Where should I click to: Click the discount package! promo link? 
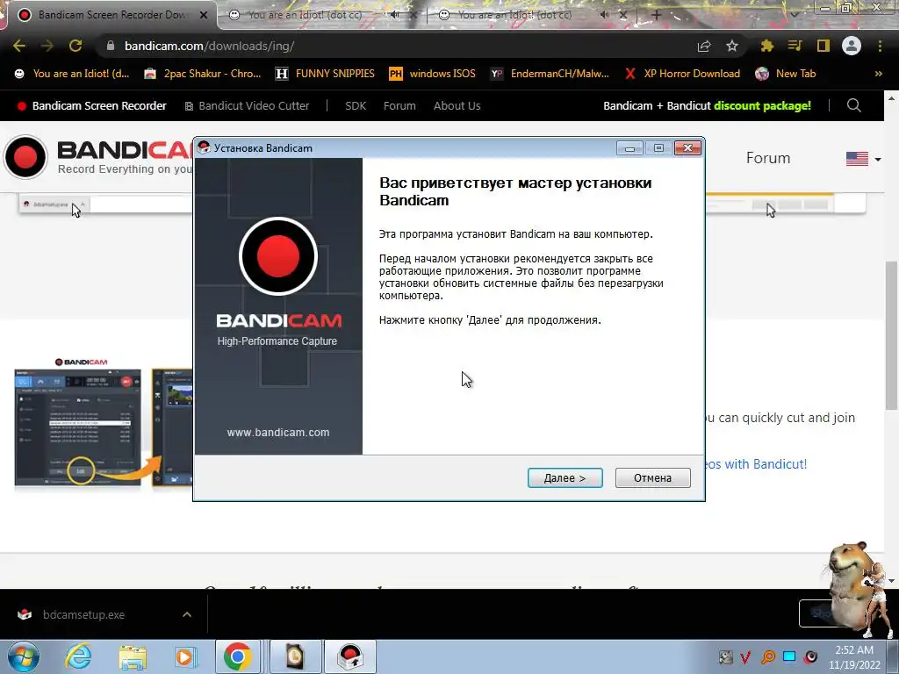pyautogui.click(x=763, y=105)
